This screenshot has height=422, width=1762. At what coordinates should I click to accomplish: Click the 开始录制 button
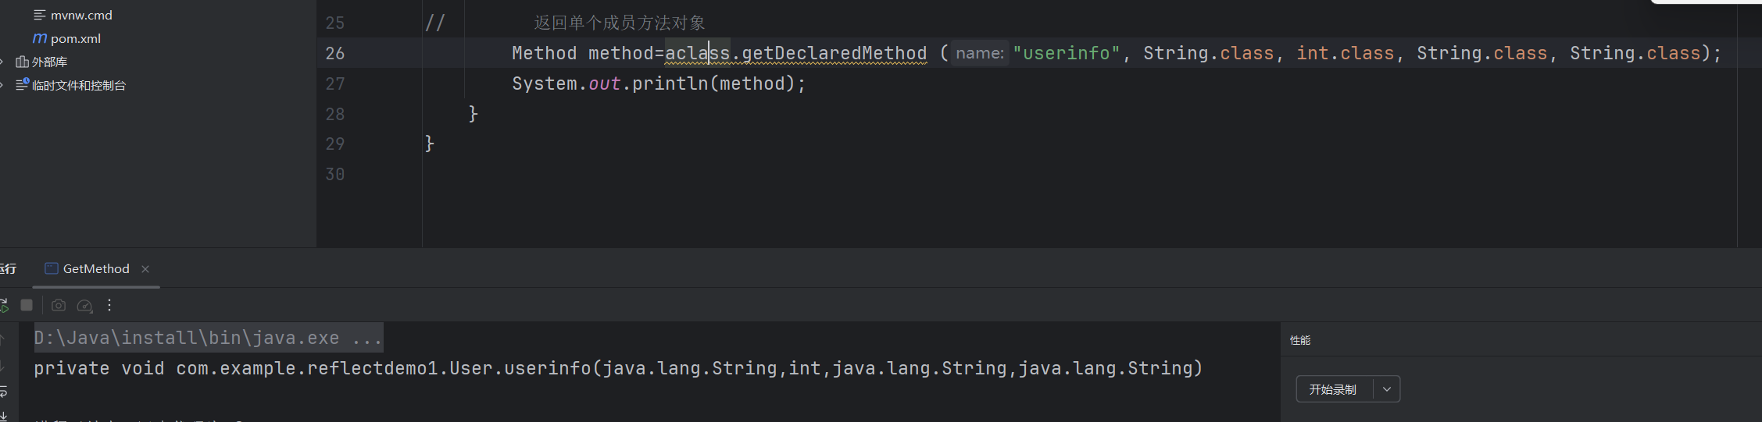tap(1333, 389)
